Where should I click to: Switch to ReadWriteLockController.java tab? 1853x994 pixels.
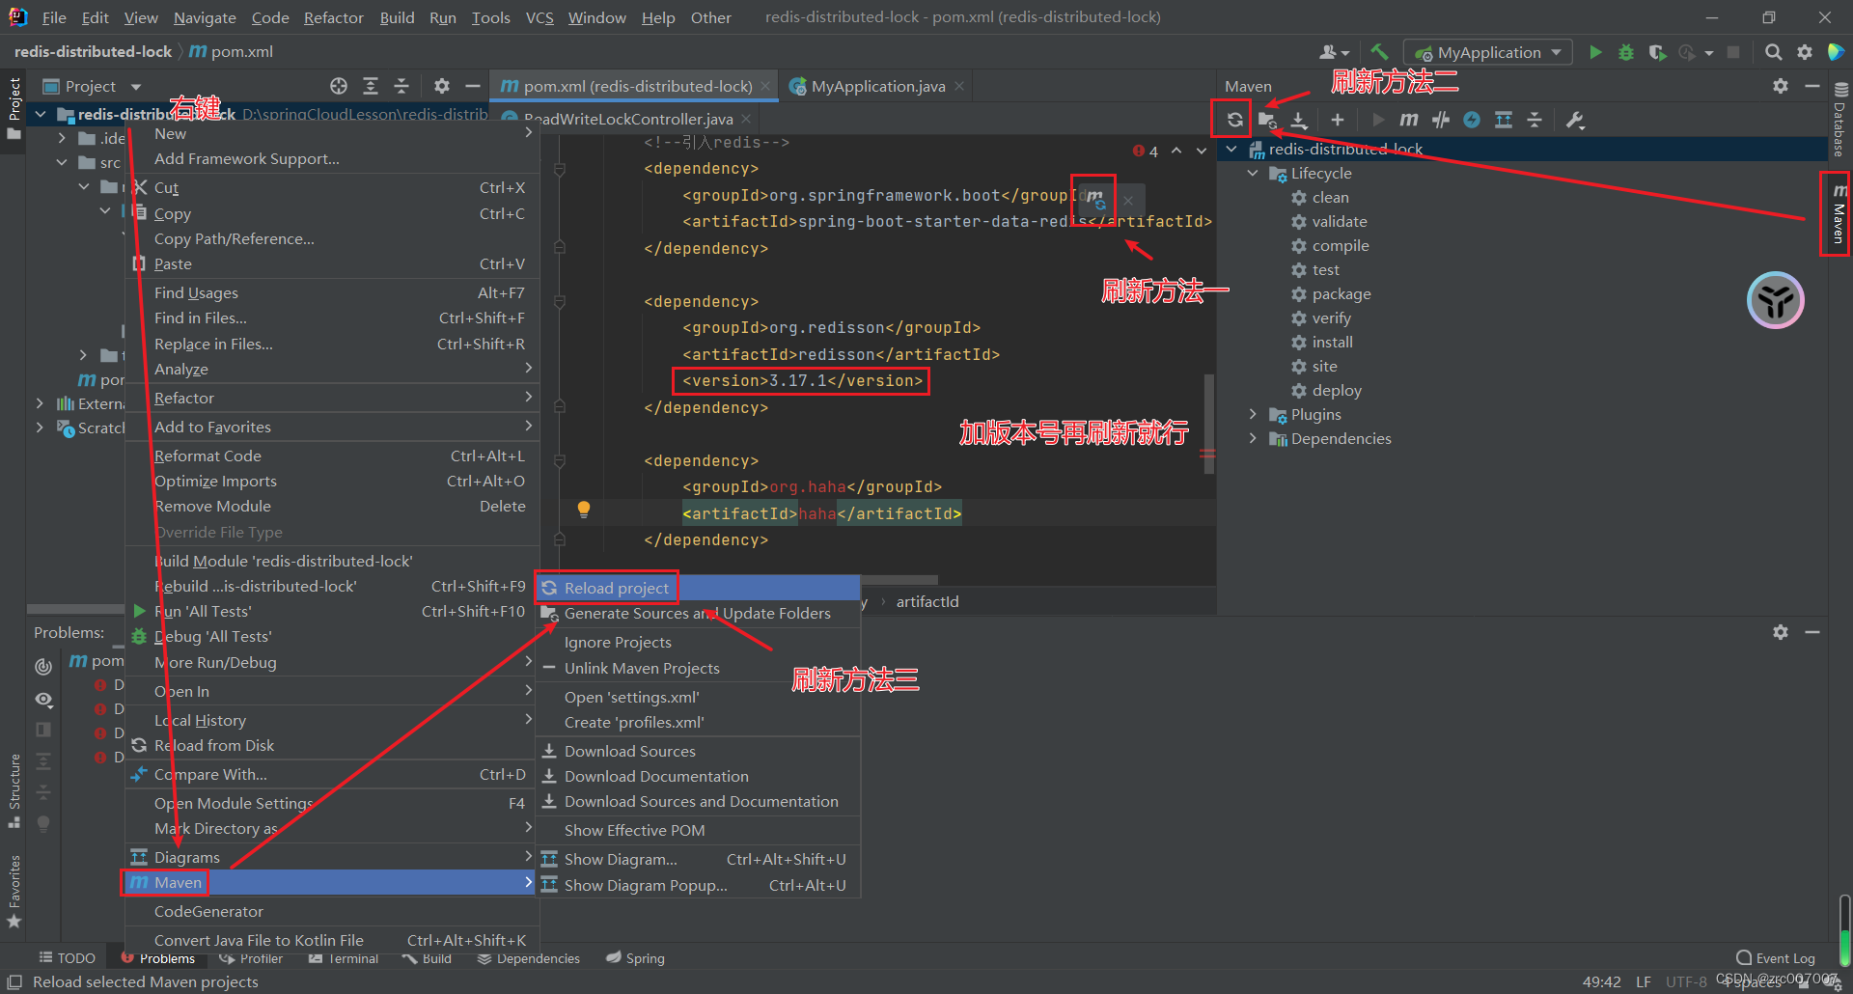point(627,120)
